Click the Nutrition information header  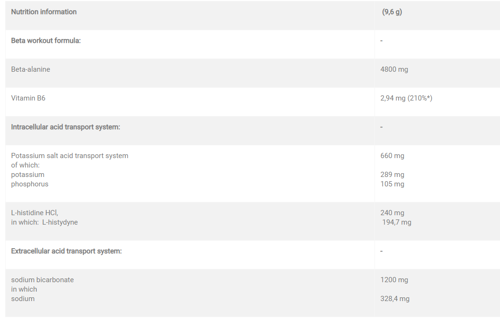click(x=44, y=12)
